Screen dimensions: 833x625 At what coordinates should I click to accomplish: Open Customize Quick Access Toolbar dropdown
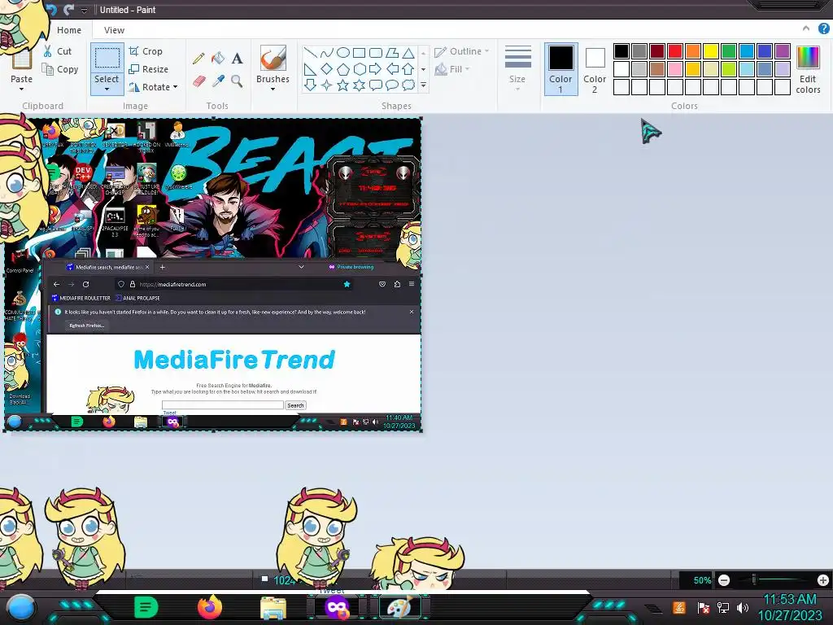coord(84,10)
